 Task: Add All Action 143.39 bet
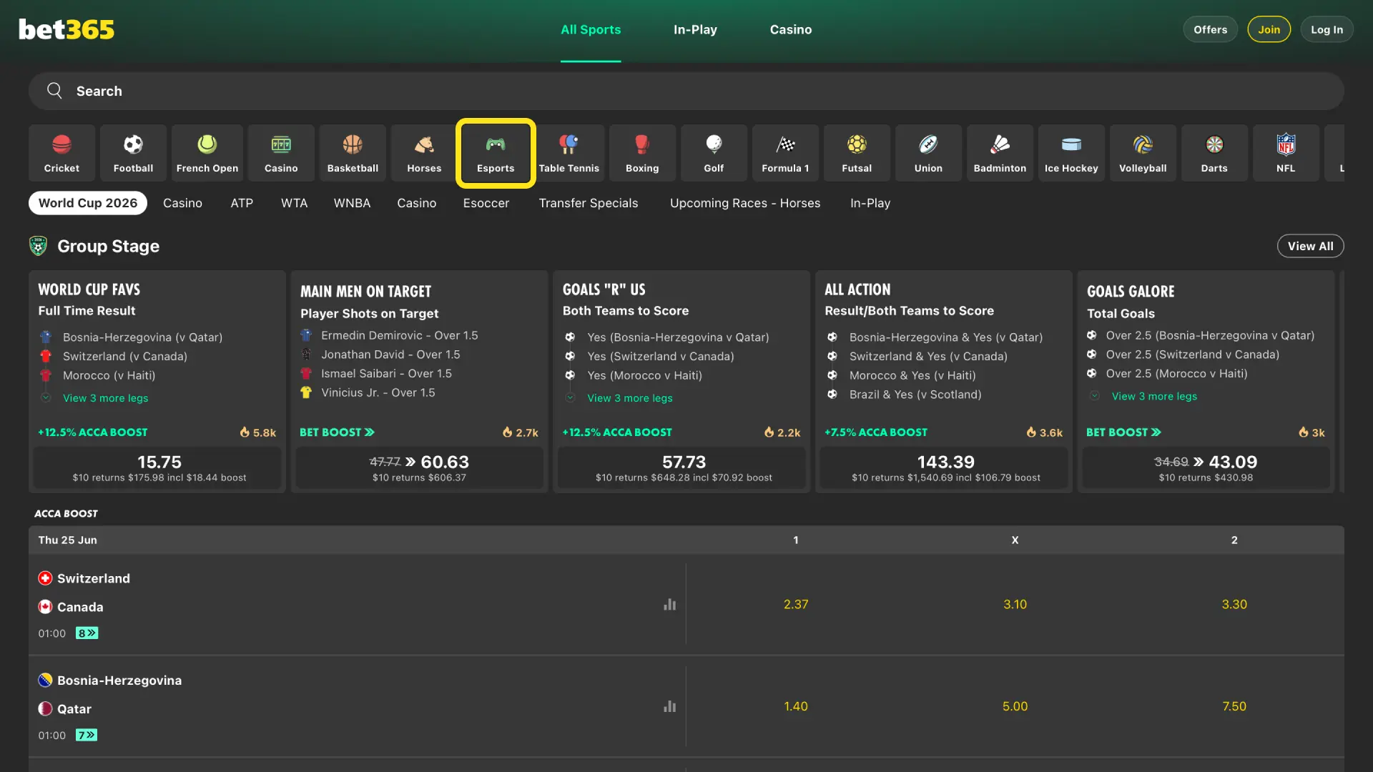[945, 468]
